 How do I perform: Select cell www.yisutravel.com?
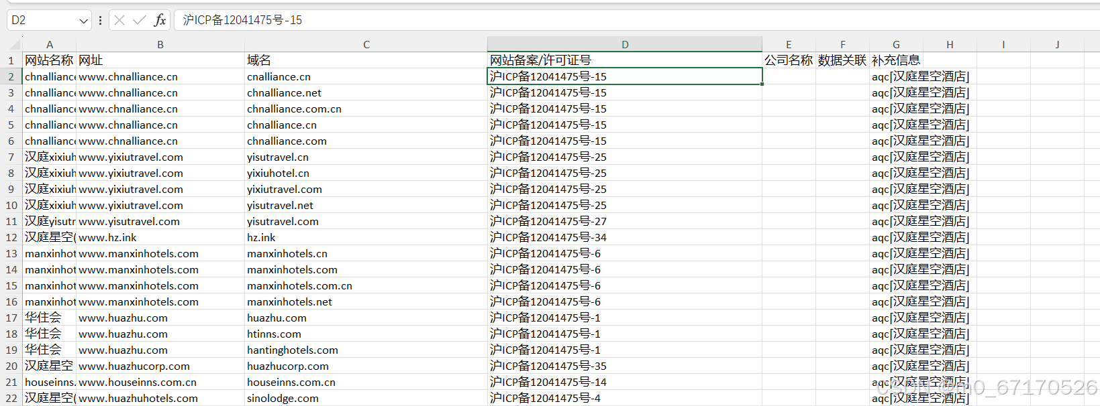click(x=160, y=221)
